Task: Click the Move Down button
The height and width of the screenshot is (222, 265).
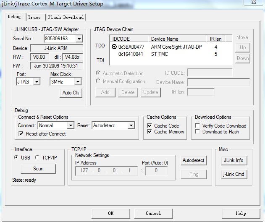Action: (243, 58)
